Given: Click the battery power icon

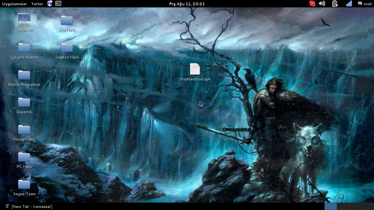Looking at the screenshot, I should (x=335, y=4).
